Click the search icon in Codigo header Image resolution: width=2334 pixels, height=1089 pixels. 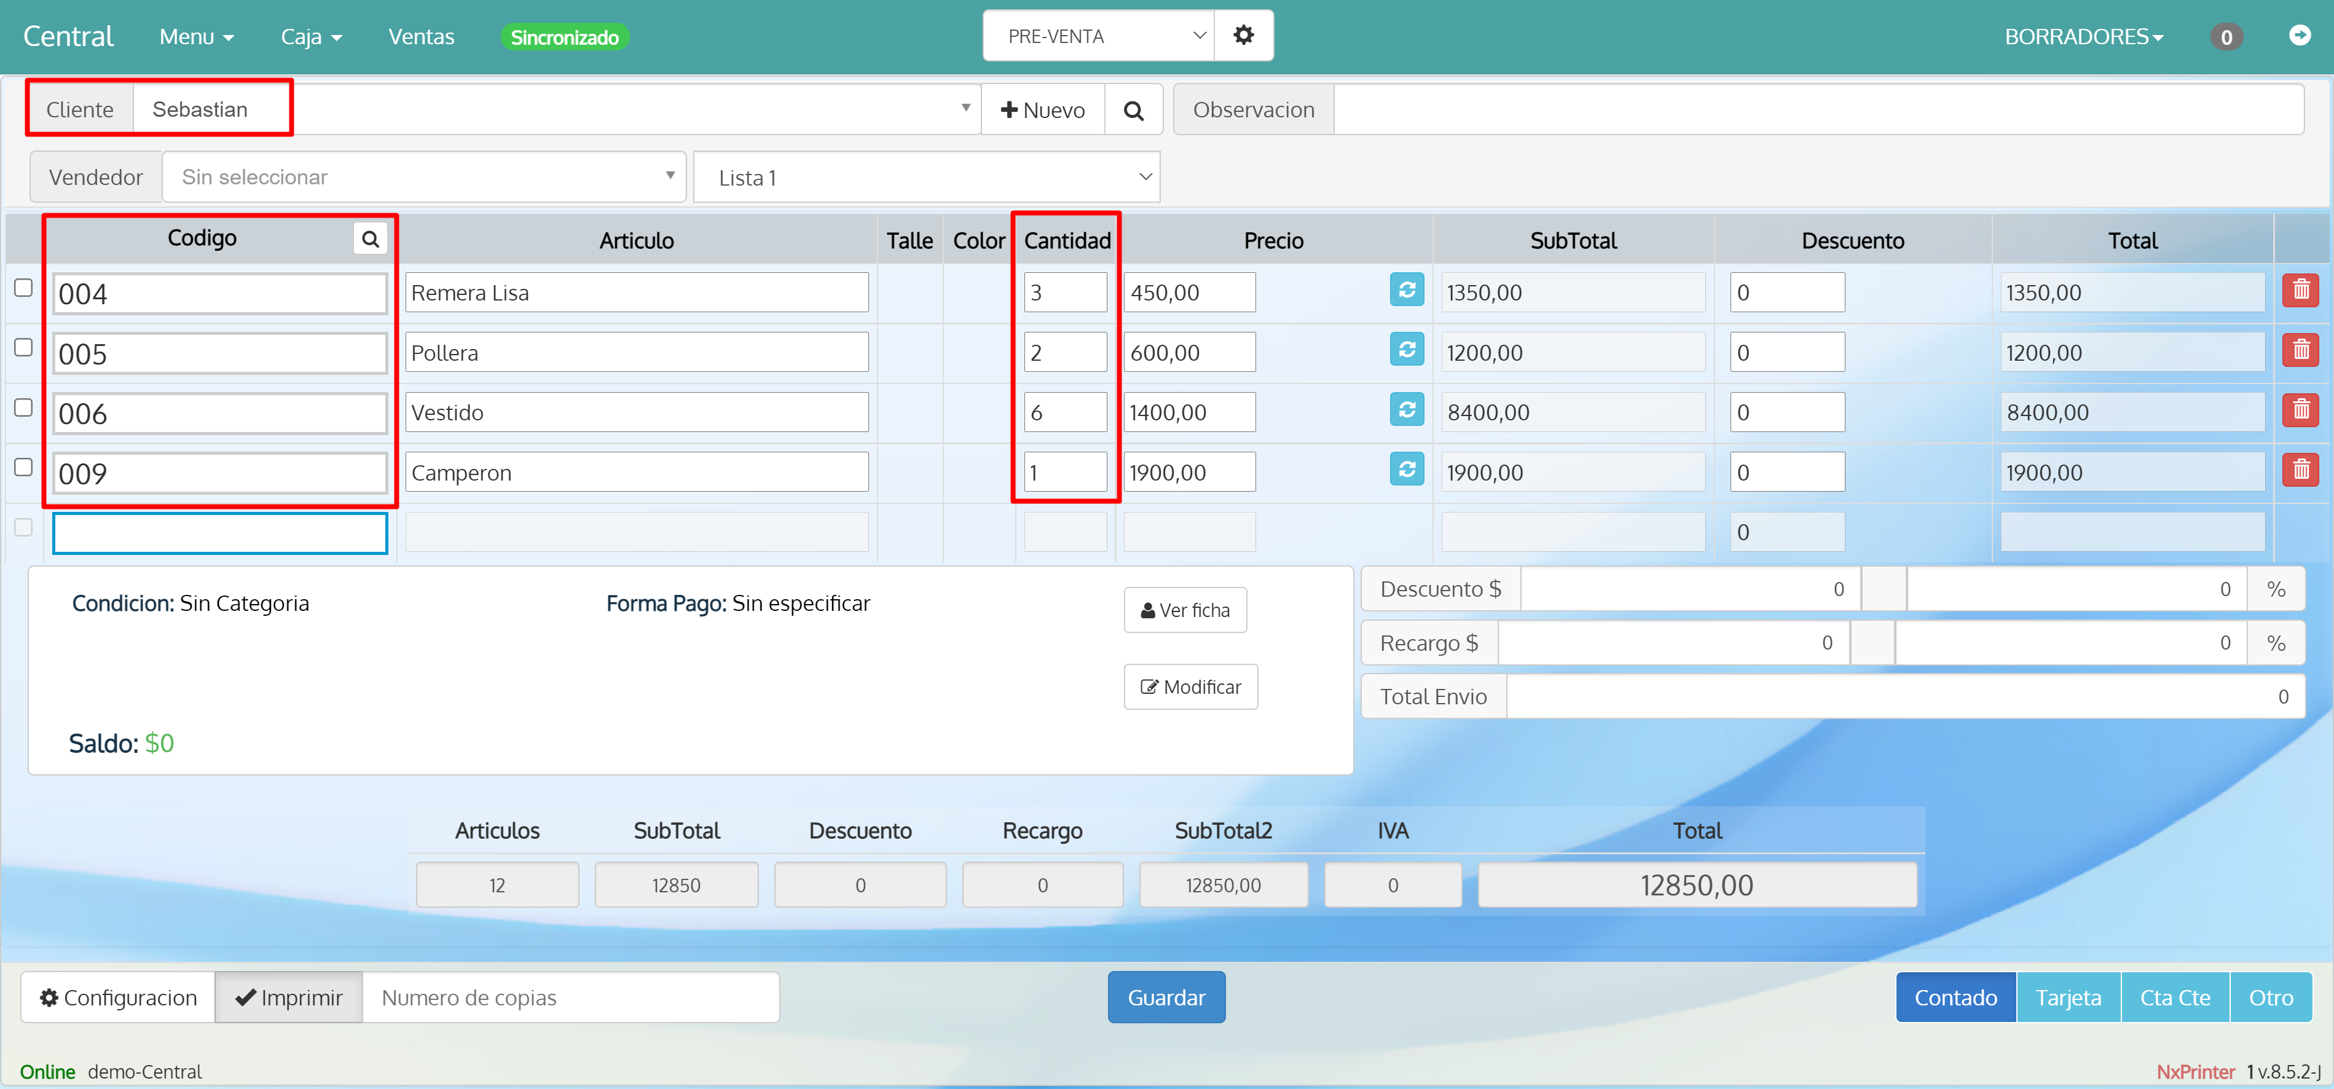[x=370, y=239]
